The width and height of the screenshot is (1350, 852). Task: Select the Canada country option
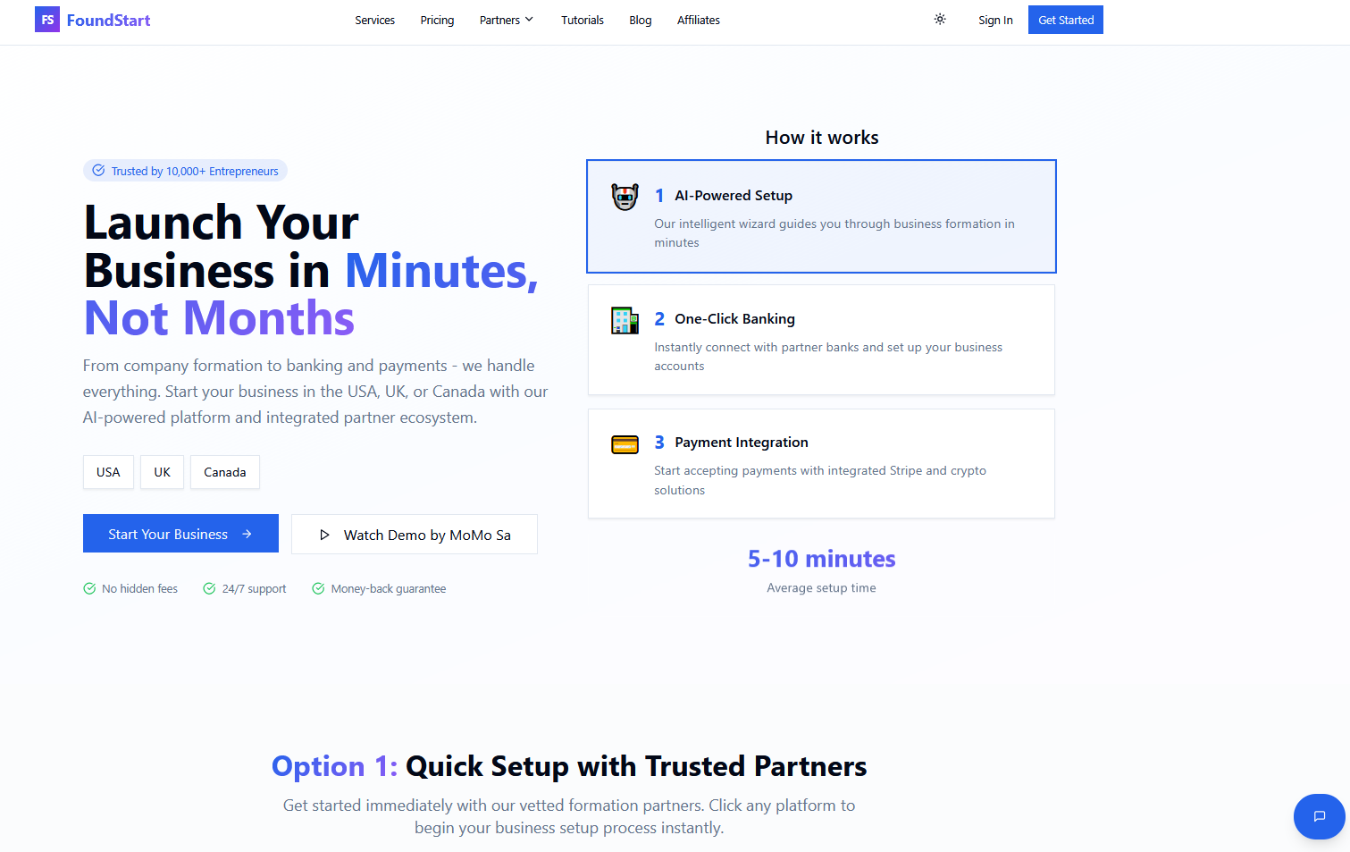click(225, 472)
